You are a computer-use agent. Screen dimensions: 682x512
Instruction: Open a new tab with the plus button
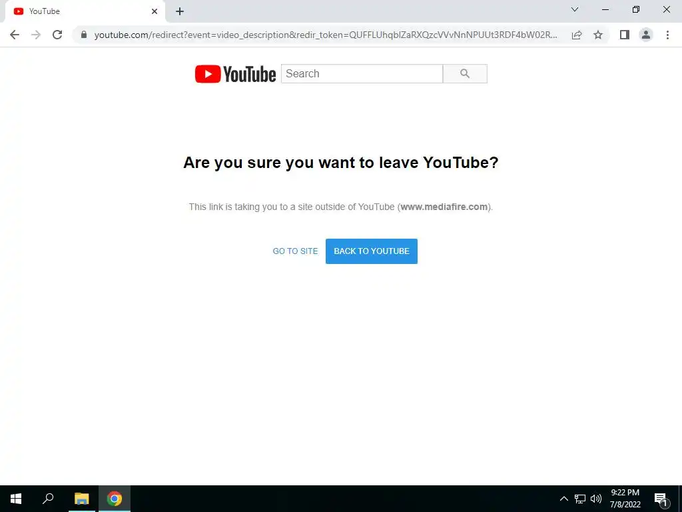click(180, 11)
